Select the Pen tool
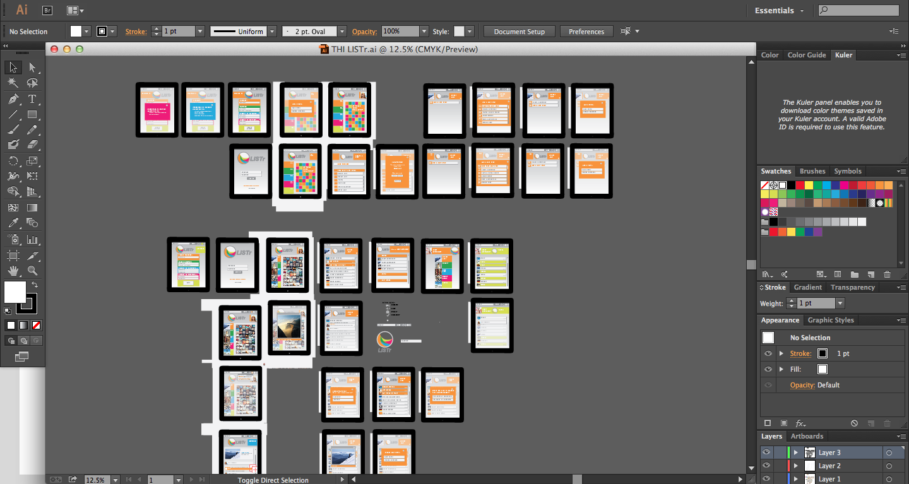 coord(13,99)
